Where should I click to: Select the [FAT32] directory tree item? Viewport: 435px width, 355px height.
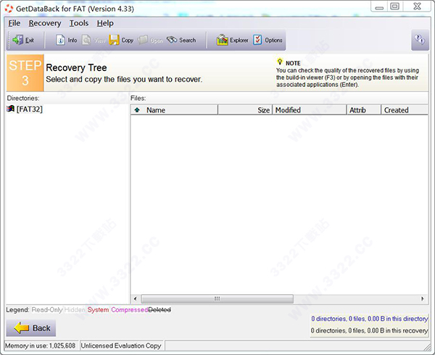point(30,109)
